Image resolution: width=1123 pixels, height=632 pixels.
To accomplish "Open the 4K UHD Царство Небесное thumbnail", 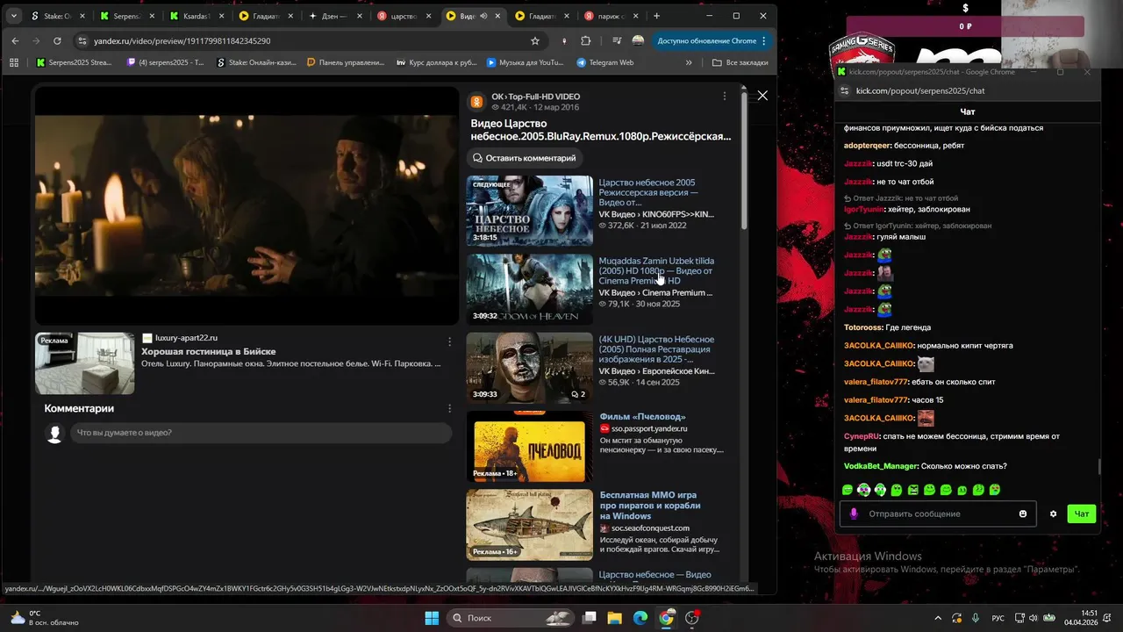I will click(530, 368).
